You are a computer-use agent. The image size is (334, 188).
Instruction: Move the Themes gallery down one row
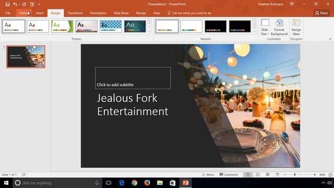point(149,27)
